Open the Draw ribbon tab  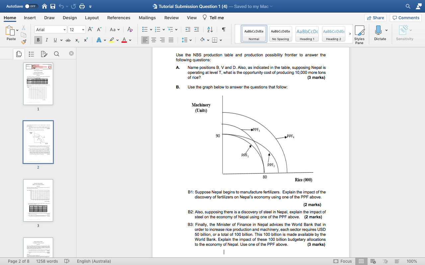coord(49,18)
